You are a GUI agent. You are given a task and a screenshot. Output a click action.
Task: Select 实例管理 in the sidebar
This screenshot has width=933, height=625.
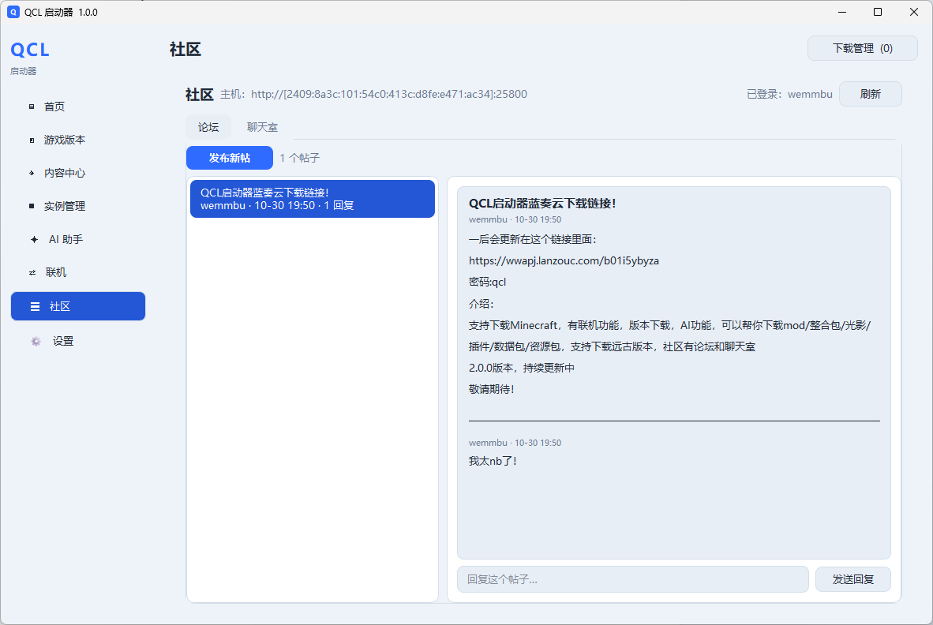[78, 206]
